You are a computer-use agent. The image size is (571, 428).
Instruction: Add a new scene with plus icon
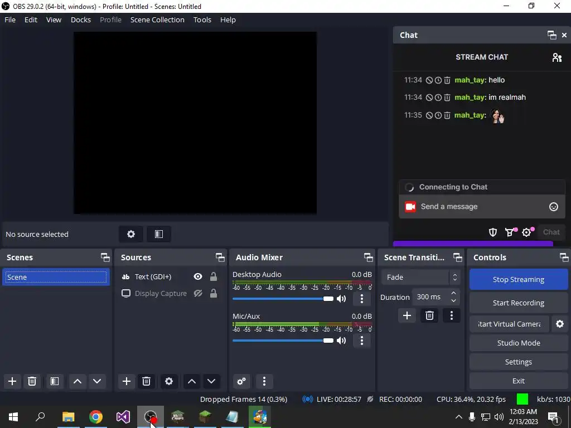12,381
